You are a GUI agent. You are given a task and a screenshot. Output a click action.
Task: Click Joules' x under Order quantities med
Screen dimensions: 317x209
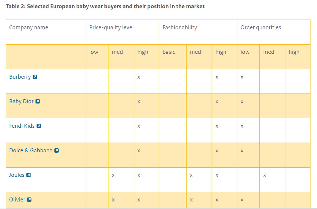pyautogui.click(x=264, y=175)
